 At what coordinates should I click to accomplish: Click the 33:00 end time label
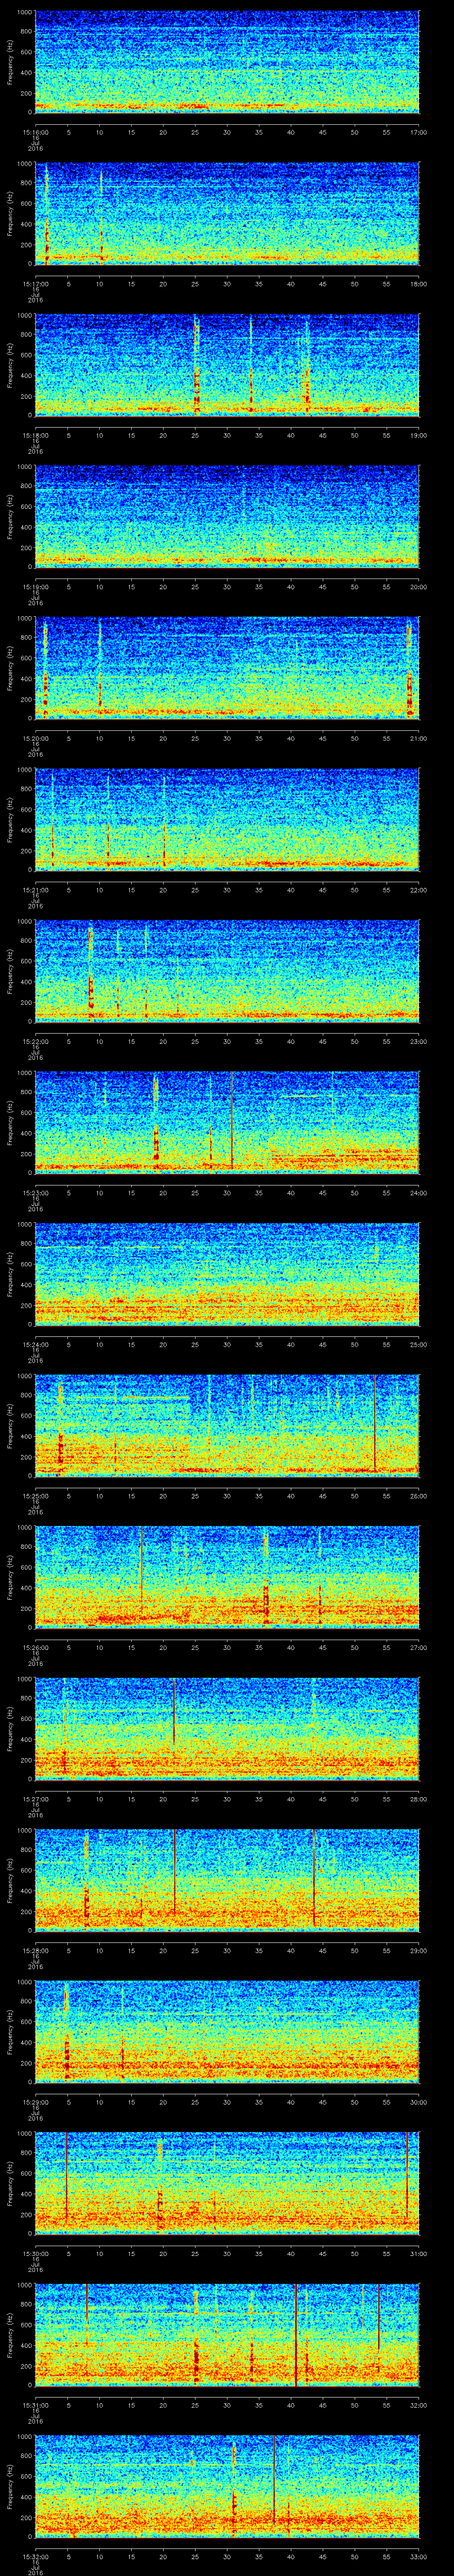tap(418, 2556)
